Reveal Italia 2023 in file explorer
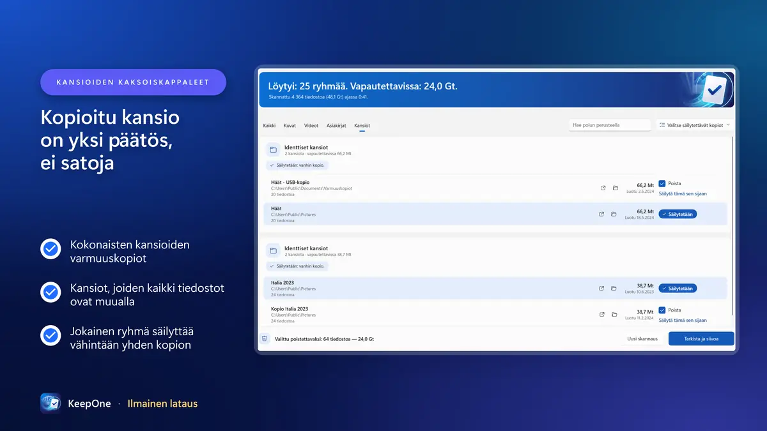 [x=614, y=288]
